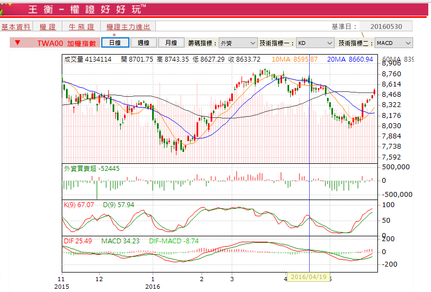Open the 權證 tab

tap(48, 26)
